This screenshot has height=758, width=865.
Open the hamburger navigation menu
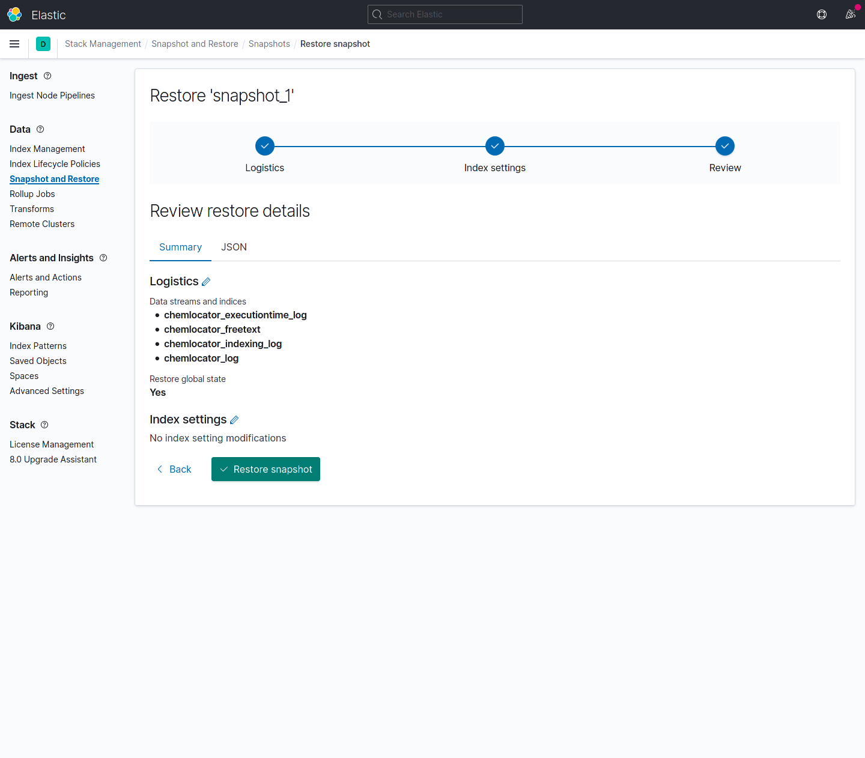[14, 44]
